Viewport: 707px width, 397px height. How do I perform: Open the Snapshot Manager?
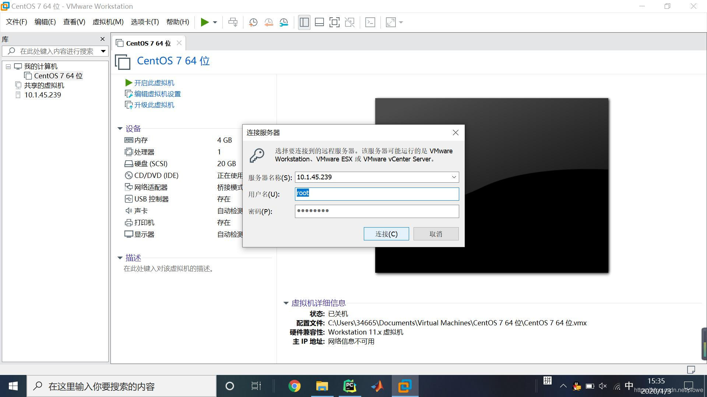(x=284, y=22)
